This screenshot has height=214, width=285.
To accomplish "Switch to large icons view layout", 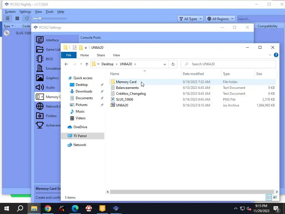I will tap(275, 197).
